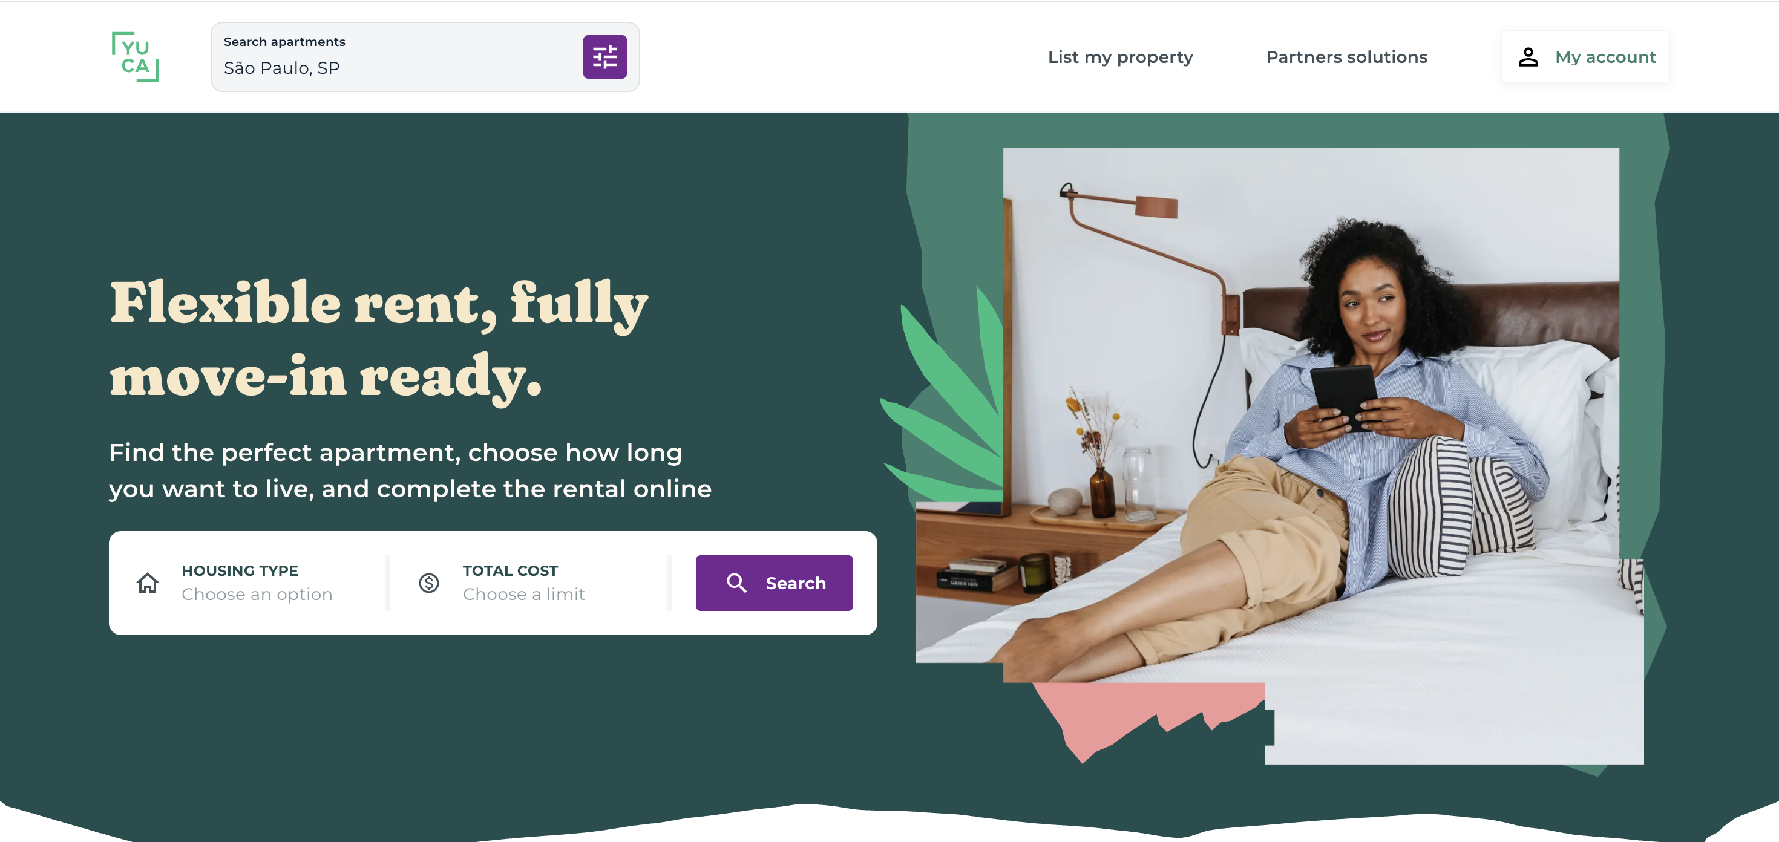Click the purple Search button
Viewport: 1779px width, 842px height.
(x=774, y=583)
